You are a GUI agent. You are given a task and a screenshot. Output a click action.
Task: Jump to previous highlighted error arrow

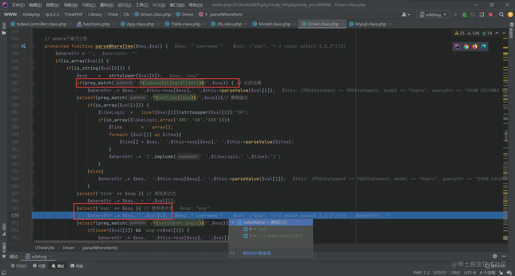click(497, 33)
